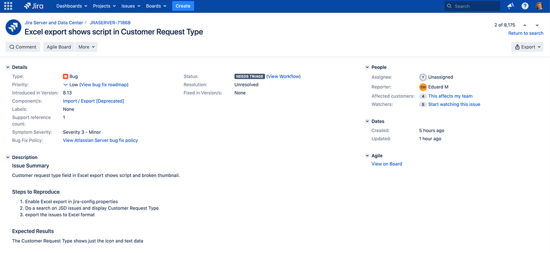550x253 pixels.
Task: Click This affects my team link
Action: tap(450, 96)
